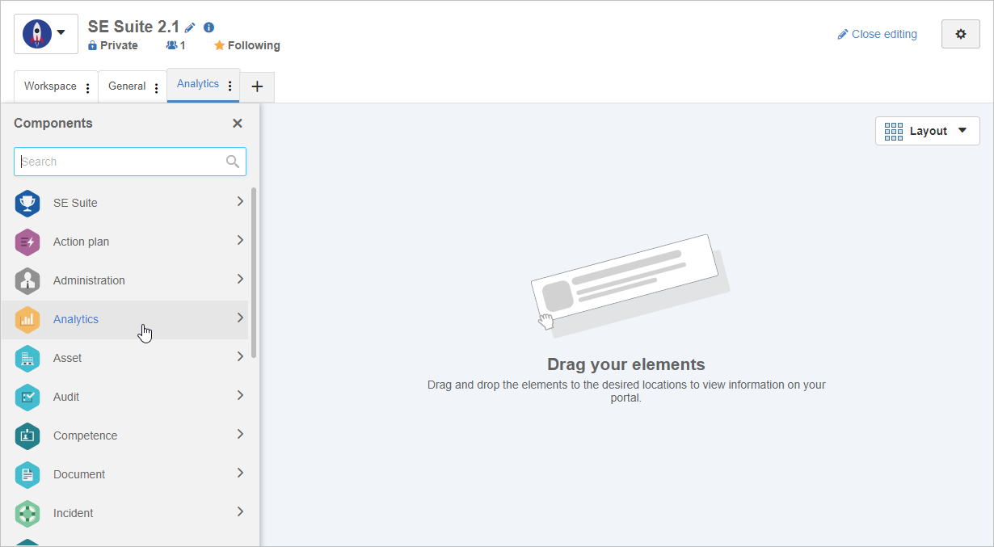Open the Layout dropdown
Image resolution: width=994 pixels, height=547 pixels.
click(928, 131)
